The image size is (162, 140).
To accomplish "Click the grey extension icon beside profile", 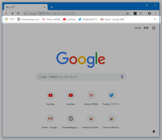I will click(141, 13).
